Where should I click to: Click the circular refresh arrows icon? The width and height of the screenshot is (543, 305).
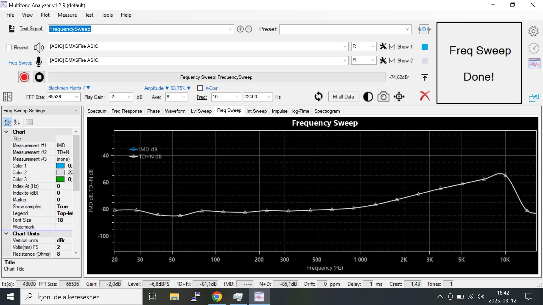(x=318, y=97)
